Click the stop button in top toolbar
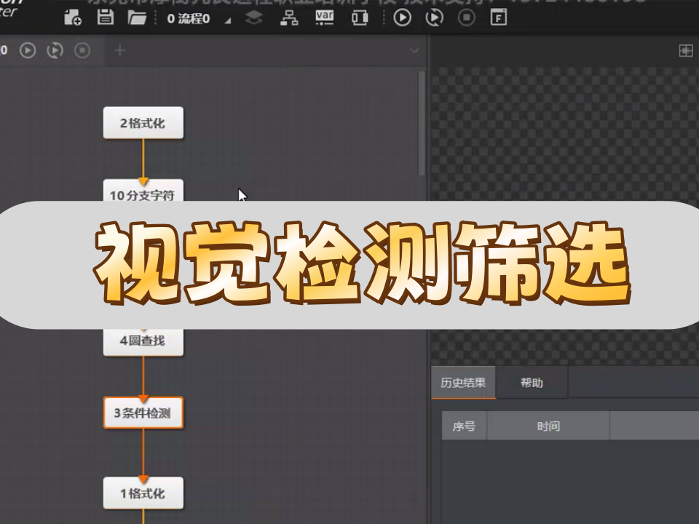The image size is (699, 524). [x=467, y=18]
